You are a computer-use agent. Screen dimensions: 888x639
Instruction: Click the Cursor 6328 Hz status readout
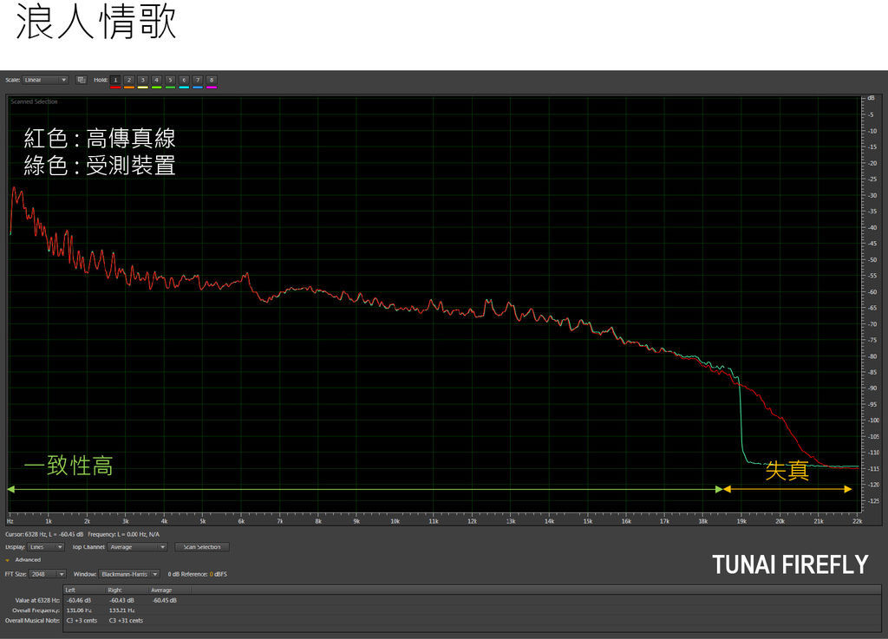pos(45,534)
